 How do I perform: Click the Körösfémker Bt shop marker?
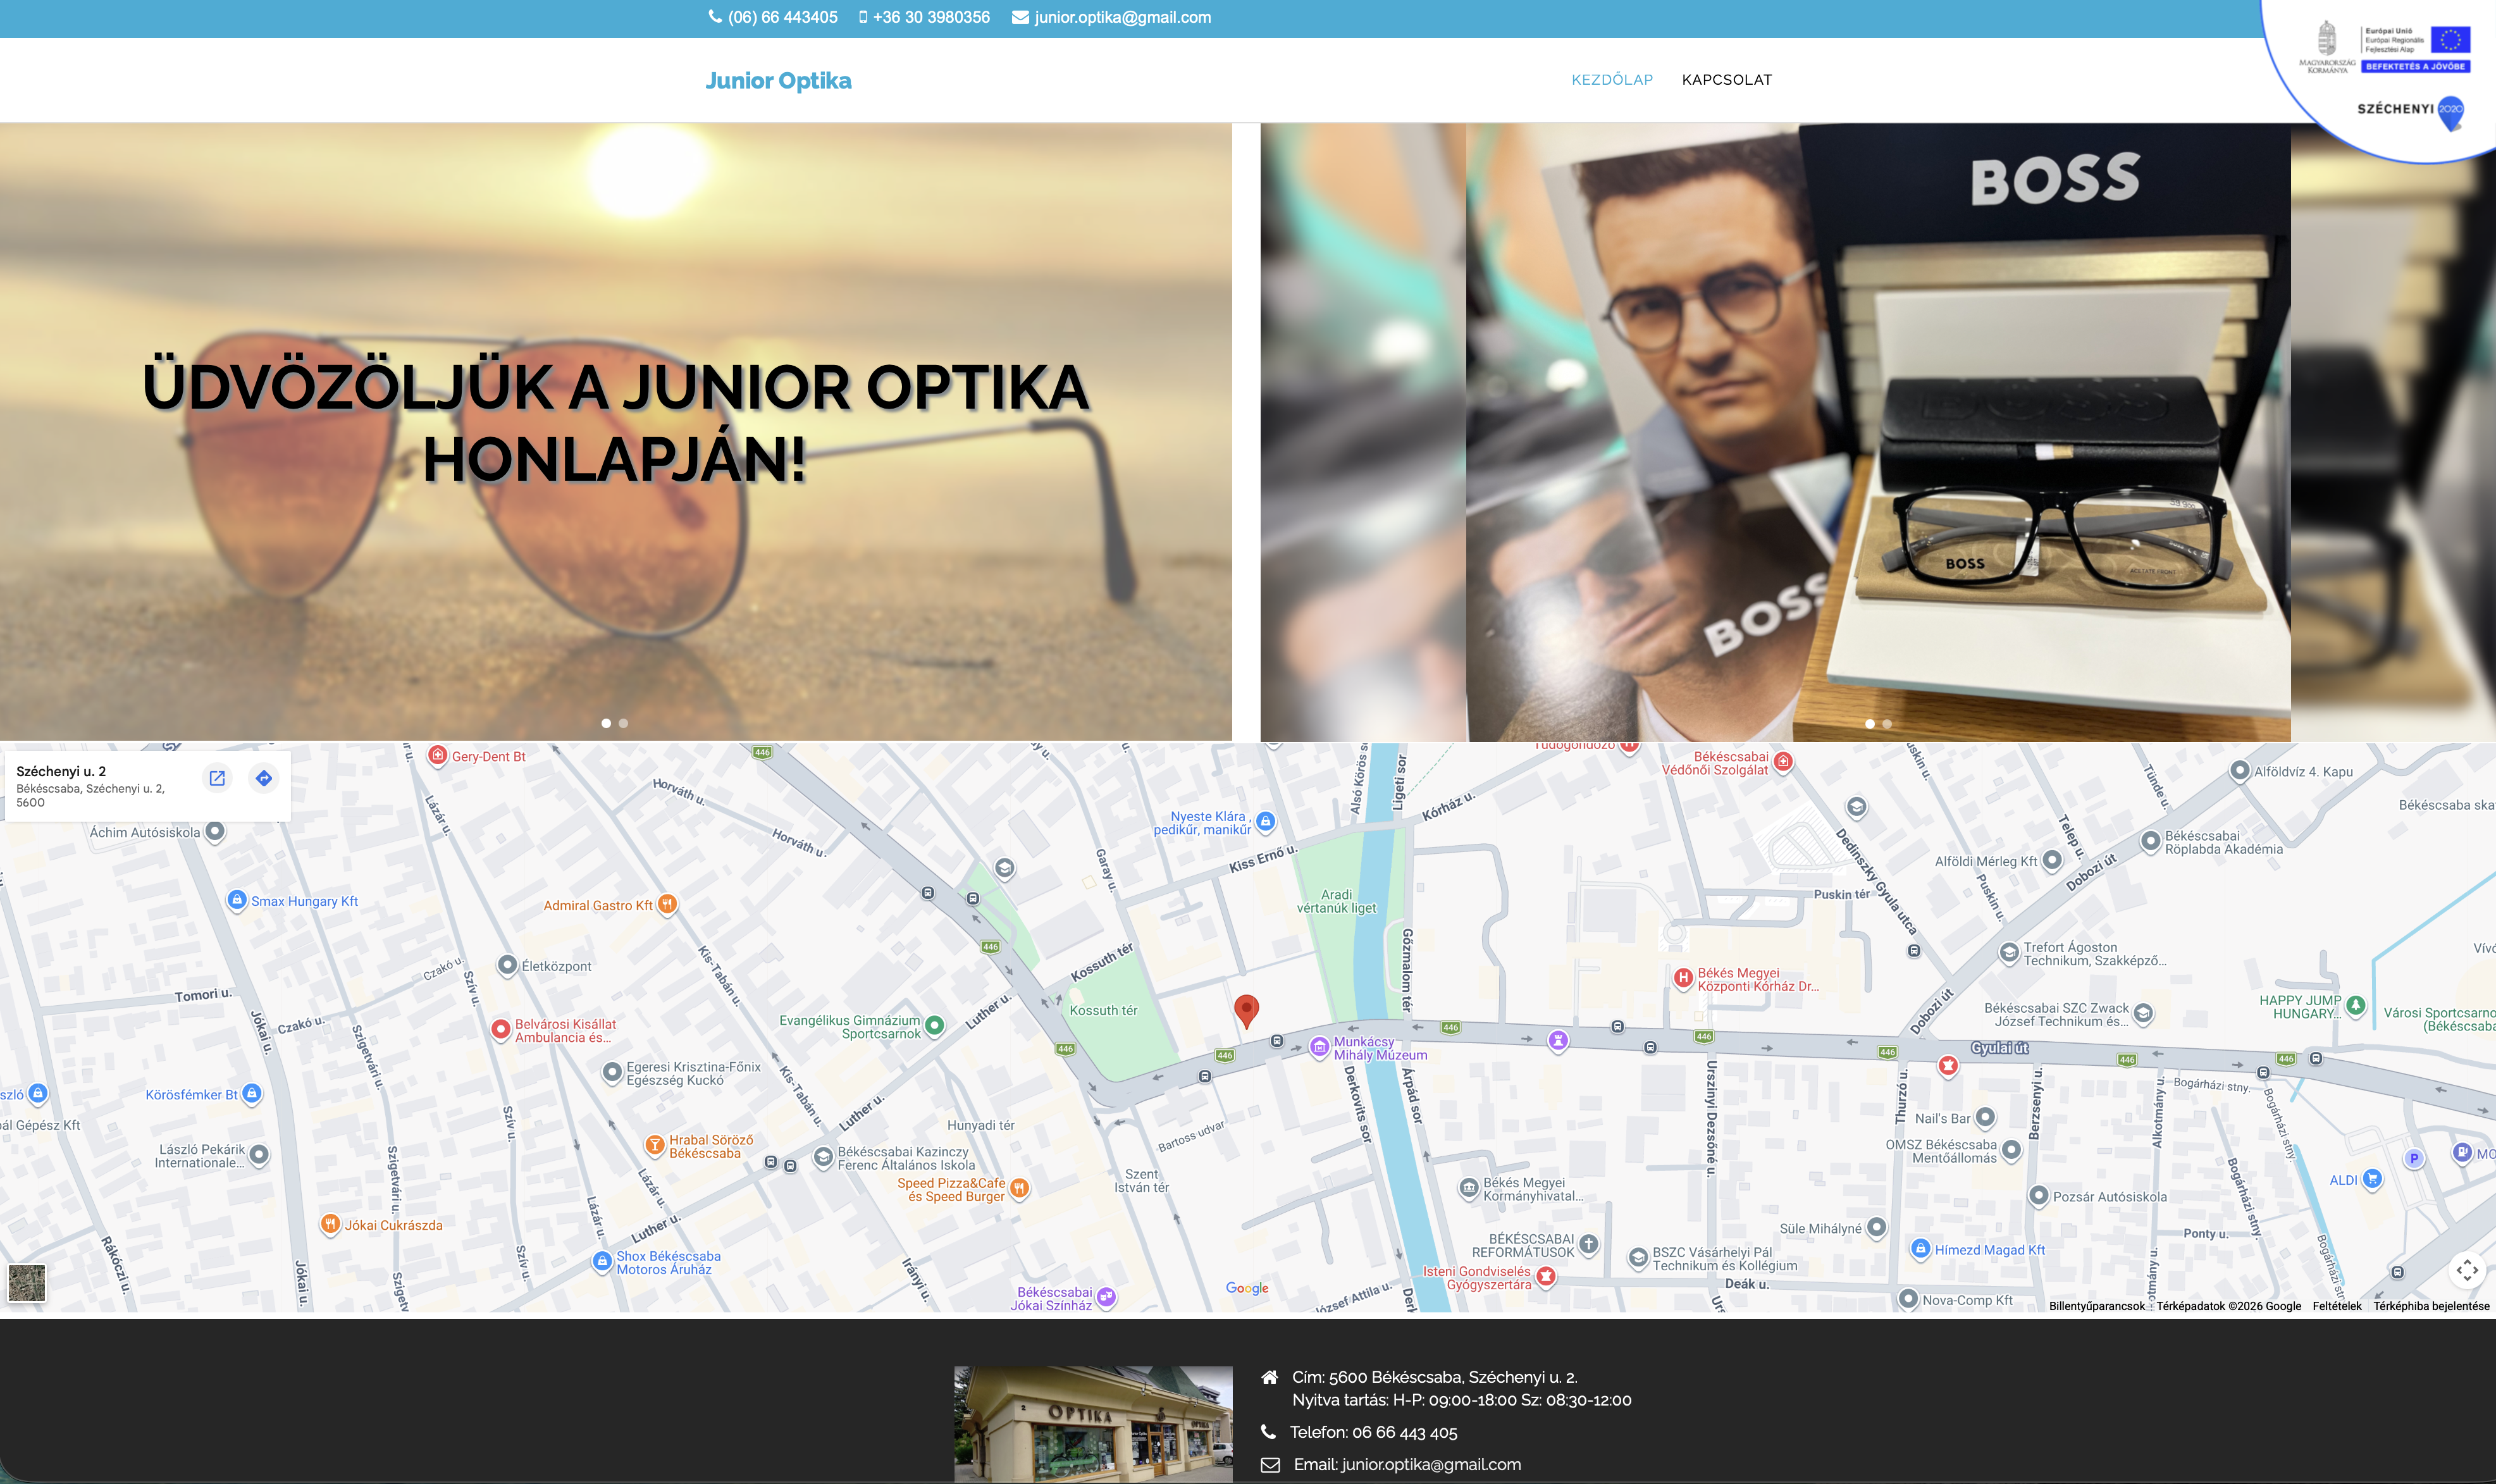click(x=252, y=1094)
